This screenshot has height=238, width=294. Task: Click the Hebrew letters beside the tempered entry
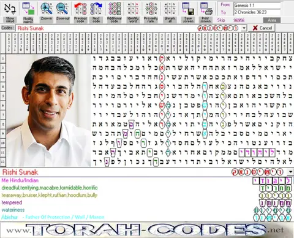[276, 203]
